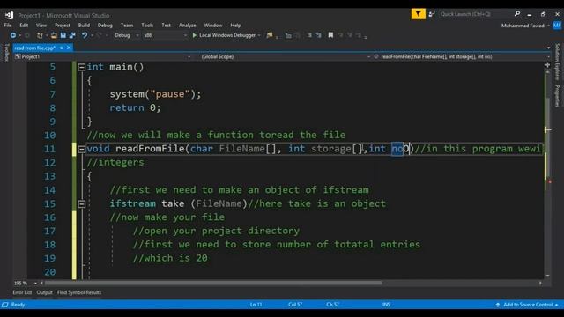Open the Project menu

pyautogui.click(x=63, y=26)
